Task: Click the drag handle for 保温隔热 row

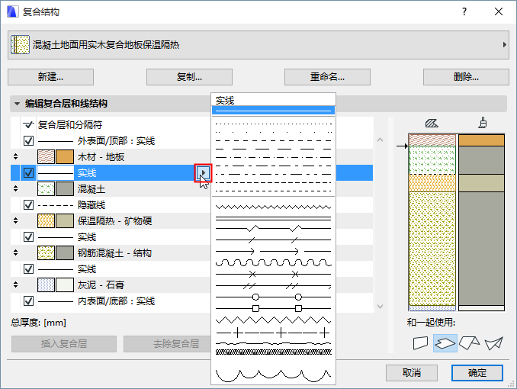Action: click(x=15, y=220)
